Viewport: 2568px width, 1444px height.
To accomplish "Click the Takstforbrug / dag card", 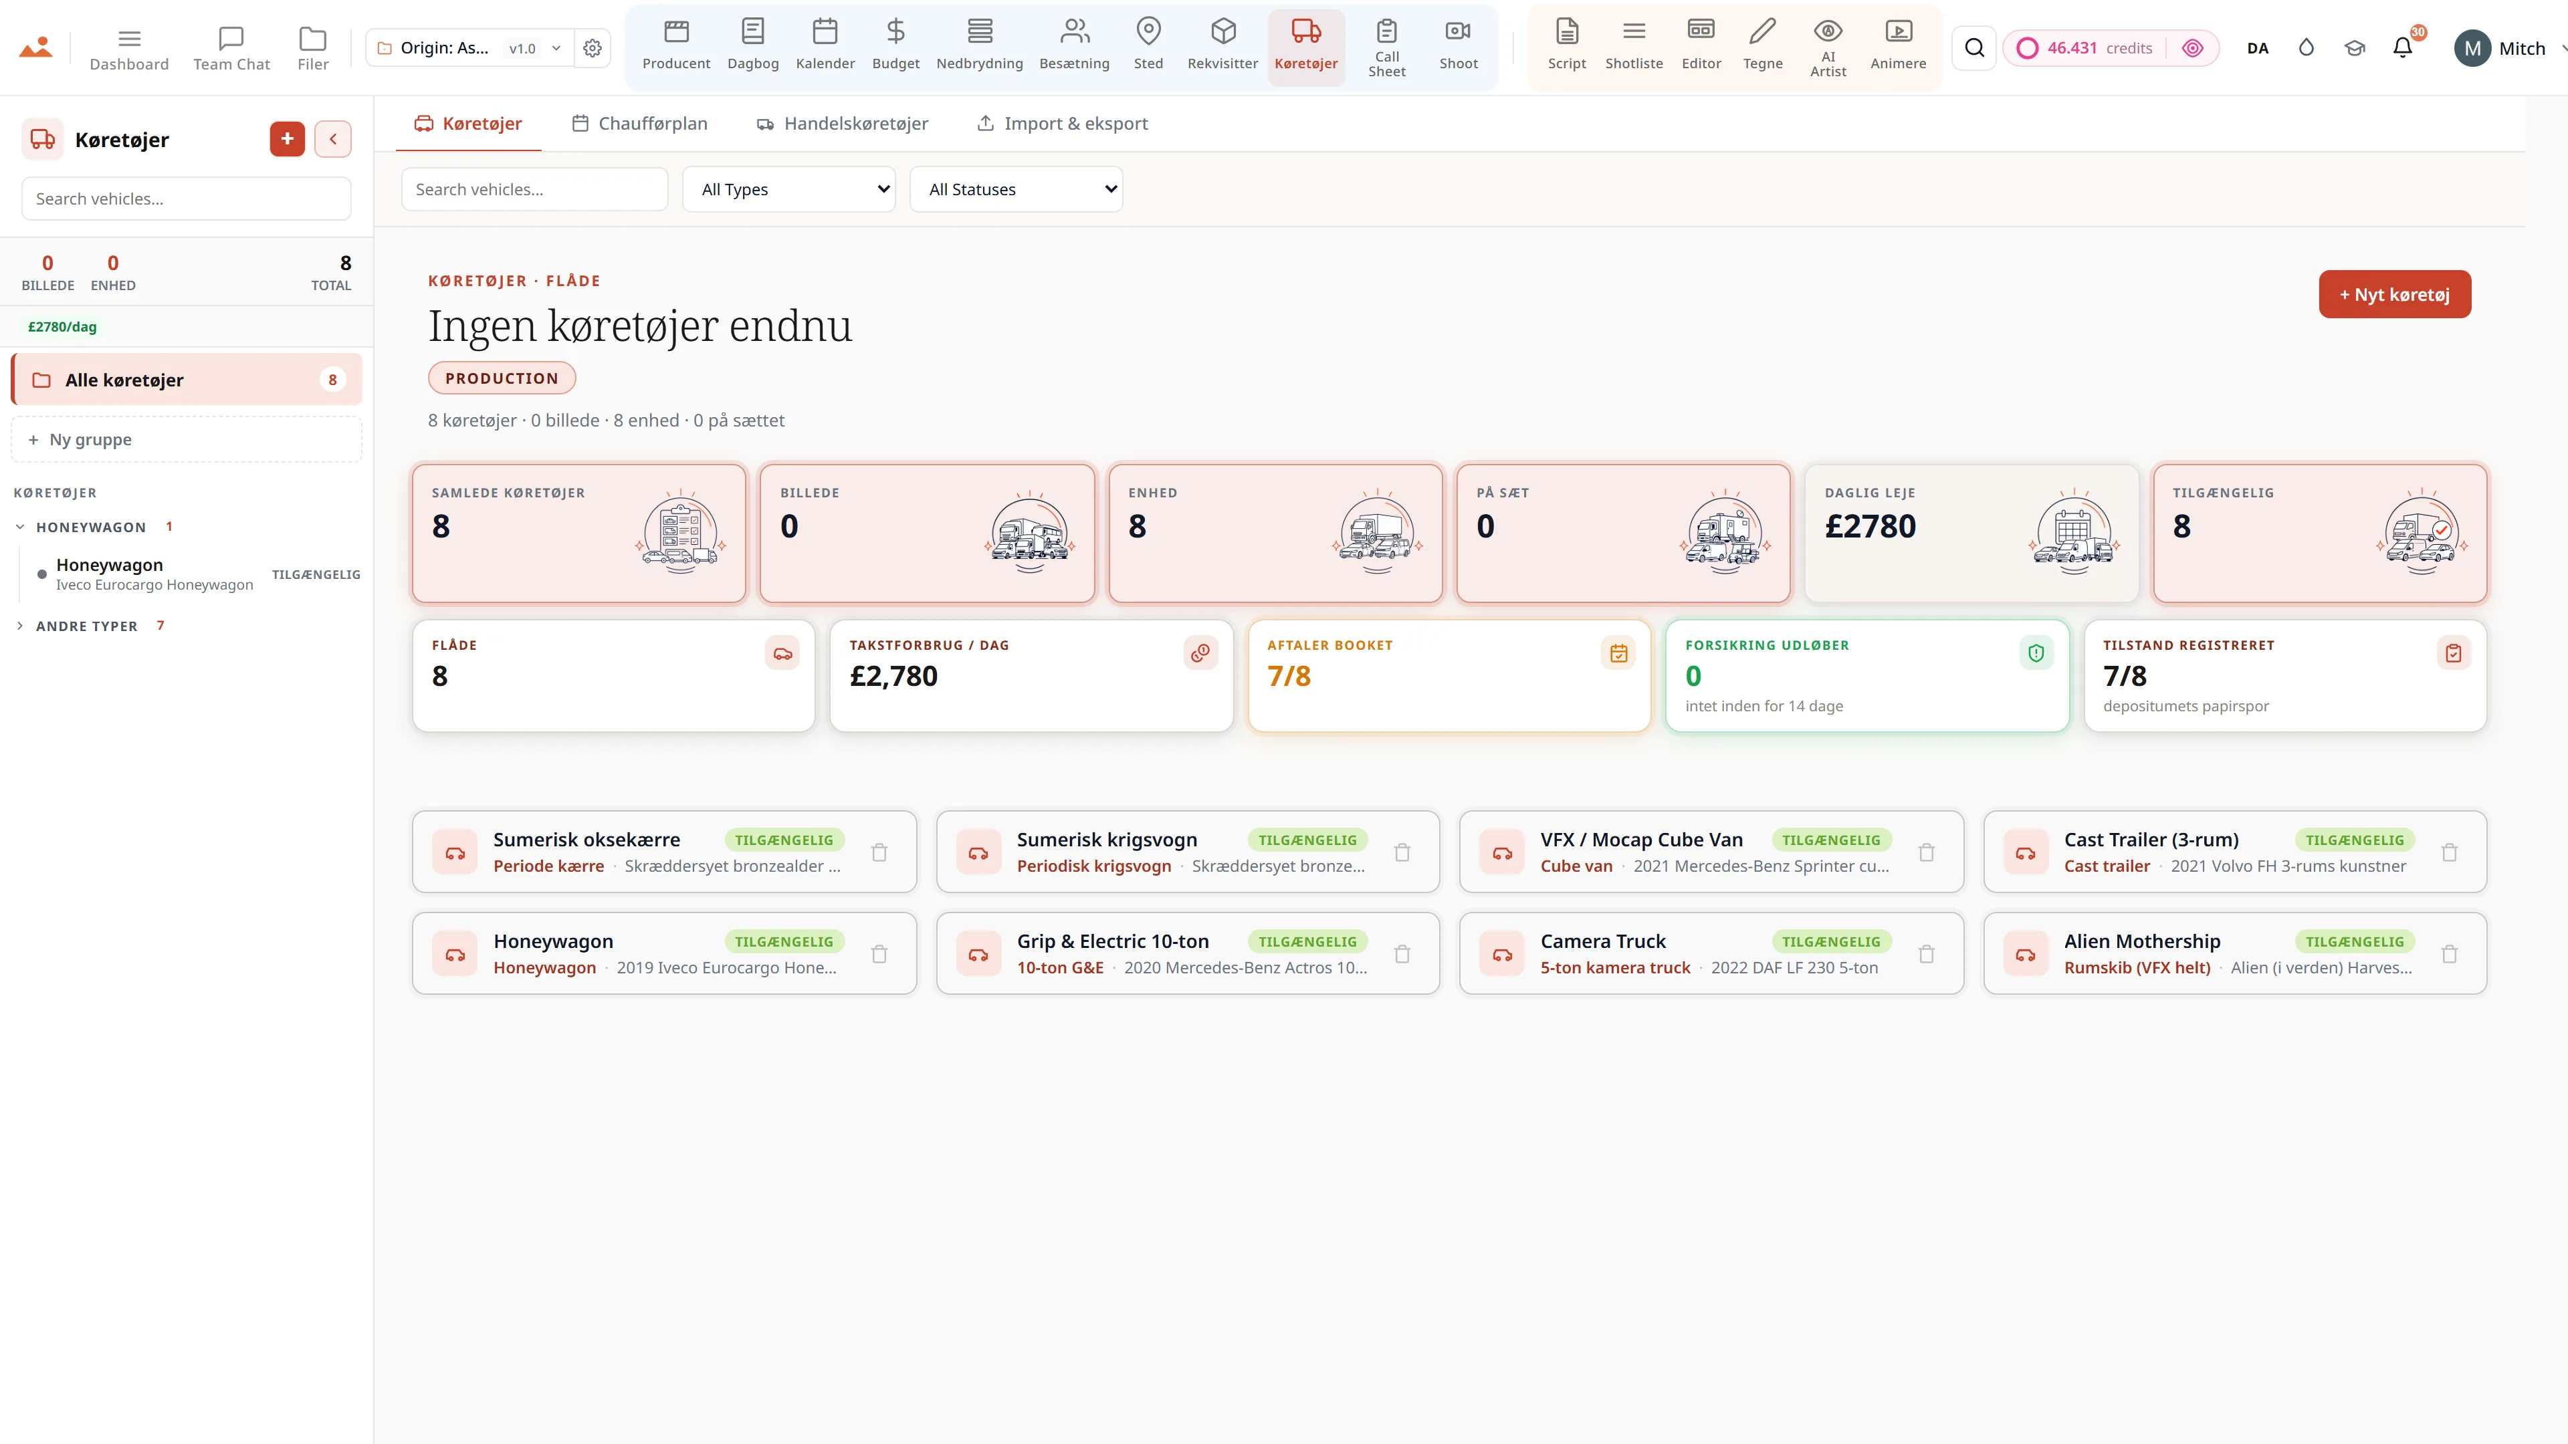I will 1032,676.
